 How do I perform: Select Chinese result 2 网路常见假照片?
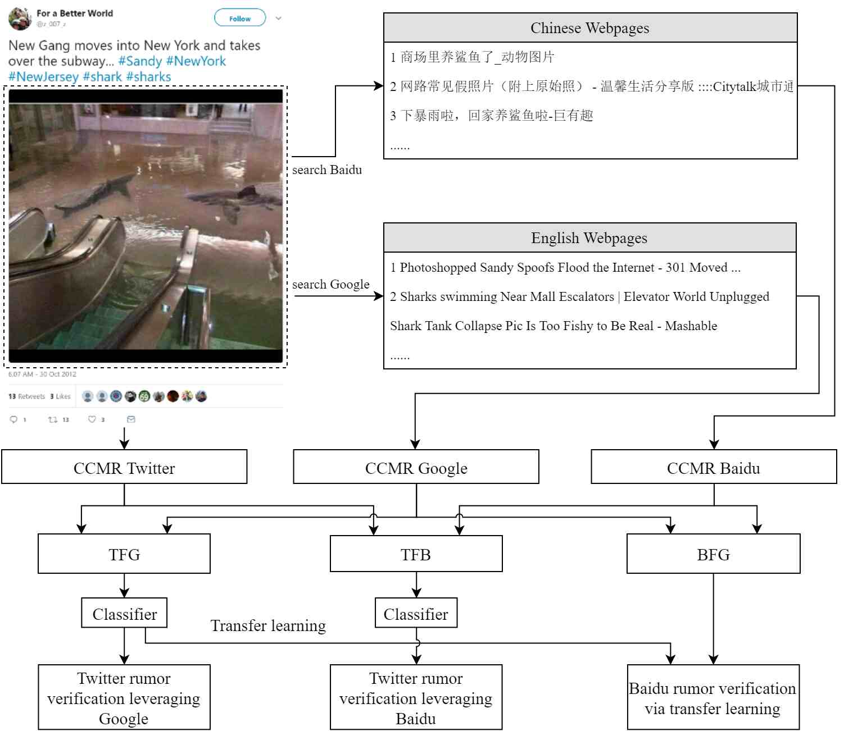pyautogui.click(x=592, y=86)
